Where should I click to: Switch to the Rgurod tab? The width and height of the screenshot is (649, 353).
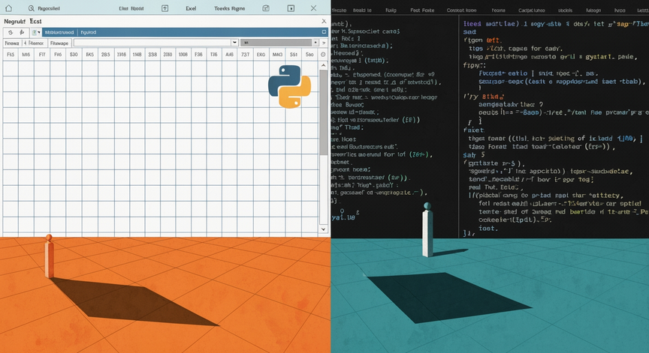tap(88, 32)
